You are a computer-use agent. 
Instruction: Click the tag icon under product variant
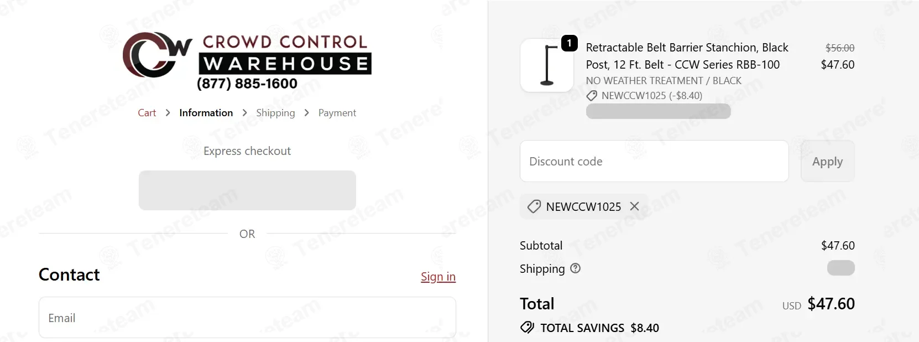(592, 96)
